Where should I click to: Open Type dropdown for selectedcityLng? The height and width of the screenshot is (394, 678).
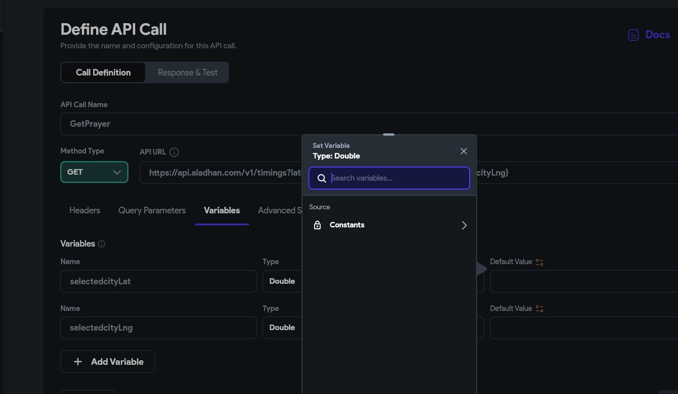[282, 328]
